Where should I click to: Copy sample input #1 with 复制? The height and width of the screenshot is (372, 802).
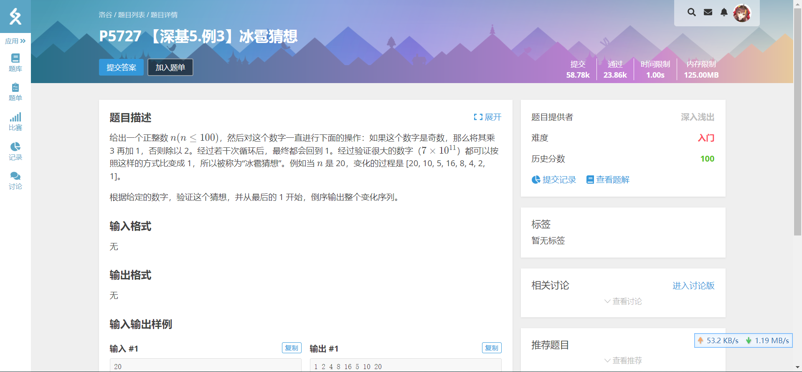(292, 348)
